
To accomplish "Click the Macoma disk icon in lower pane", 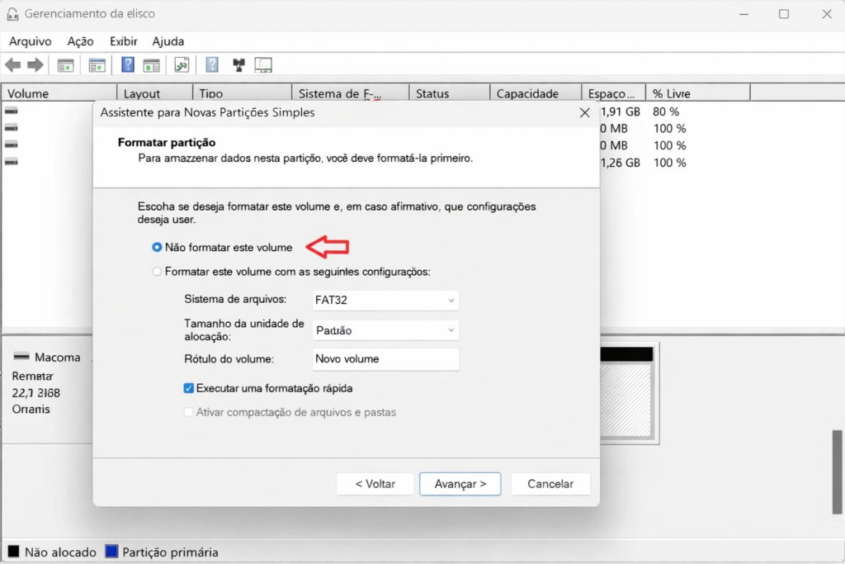I will pos(20,357).
